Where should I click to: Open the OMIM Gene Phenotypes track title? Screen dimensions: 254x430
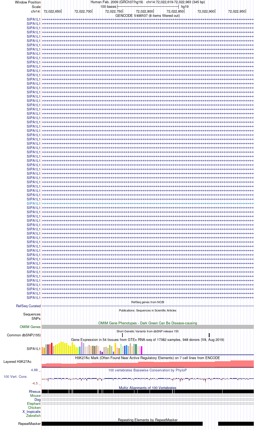point(148,323)
